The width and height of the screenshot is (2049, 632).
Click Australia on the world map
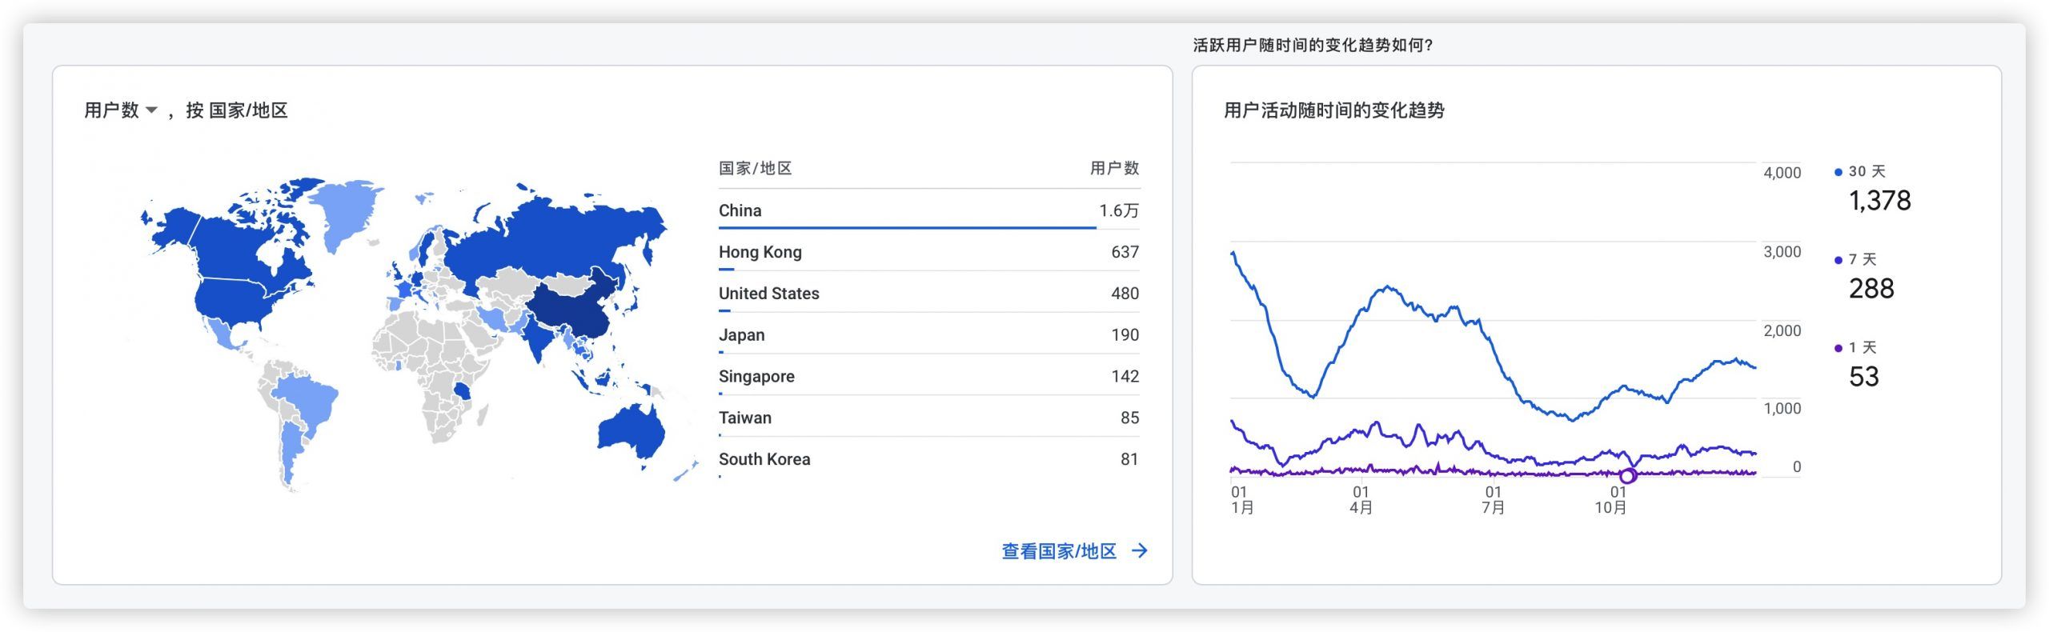coord(631,432)
